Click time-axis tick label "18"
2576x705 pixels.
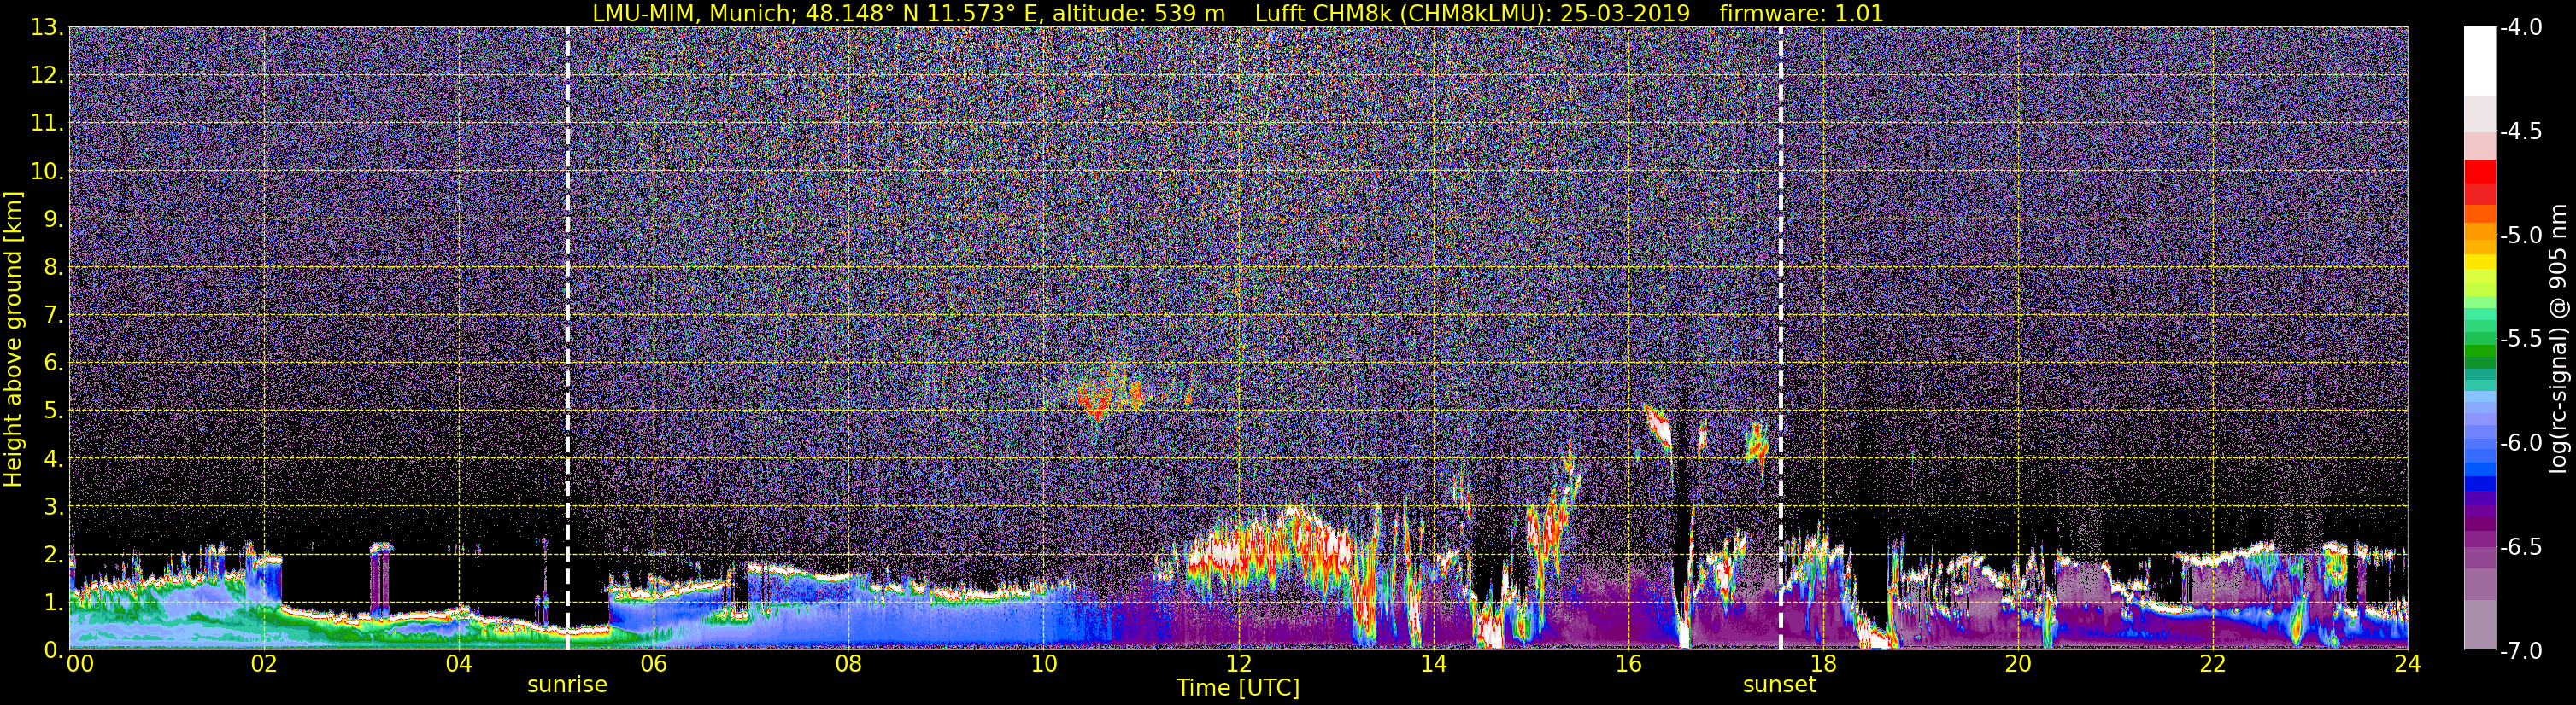(x=1823, y=663)
